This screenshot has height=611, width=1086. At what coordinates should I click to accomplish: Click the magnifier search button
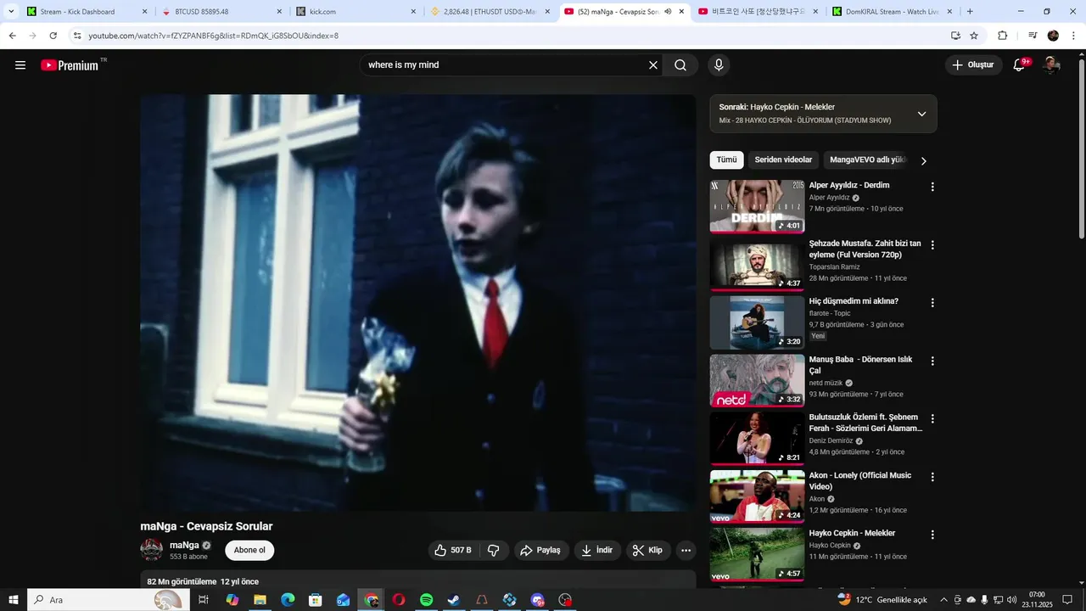pyautogui.click(x=680, y=65)
